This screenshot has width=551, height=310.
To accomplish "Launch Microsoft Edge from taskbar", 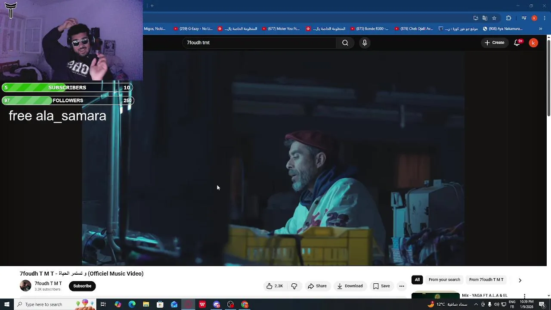I will pos(132,304).
